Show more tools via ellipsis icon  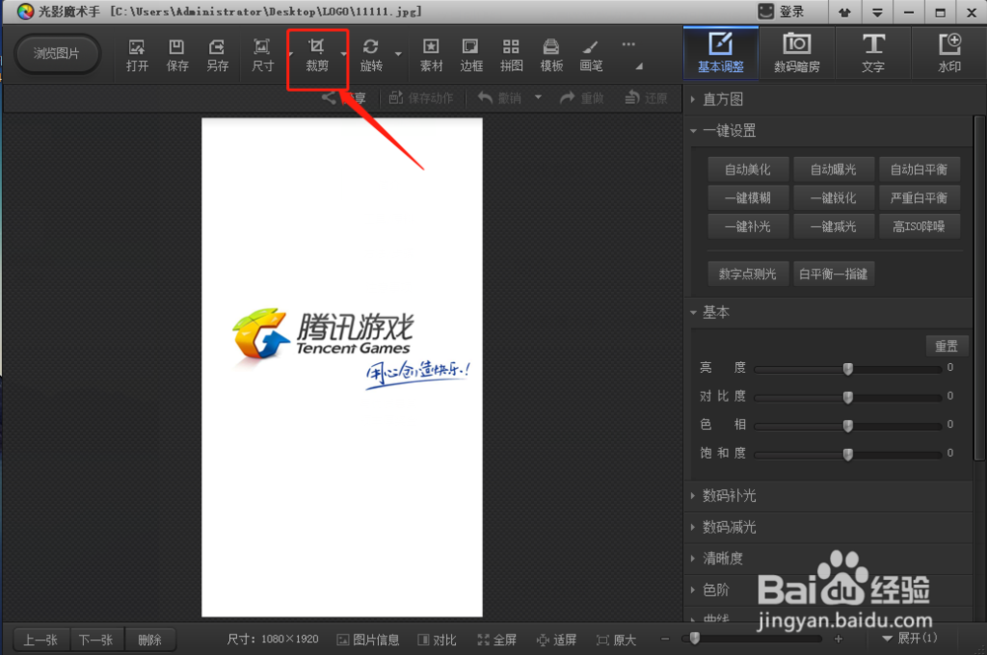tap(628, 44)
